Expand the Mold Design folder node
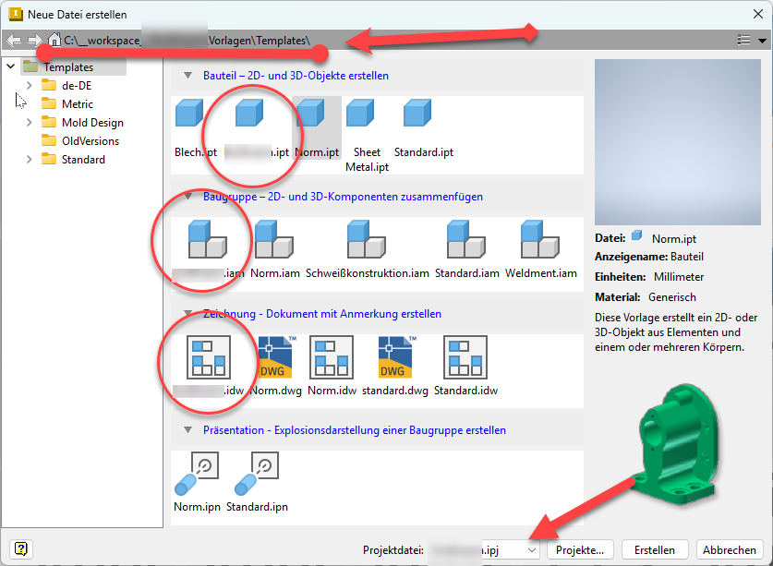Viewport: 773px width, 566px height. pyautogui.click(x=29, y=122)
